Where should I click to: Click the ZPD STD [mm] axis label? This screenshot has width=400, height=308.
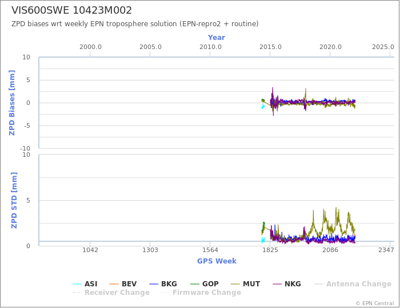pos(14,200)
